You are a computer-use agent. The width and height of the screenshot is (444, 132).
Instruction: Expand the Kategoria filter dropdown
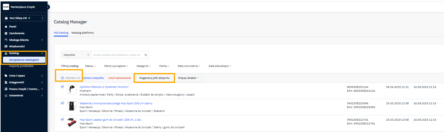(144, 66)
